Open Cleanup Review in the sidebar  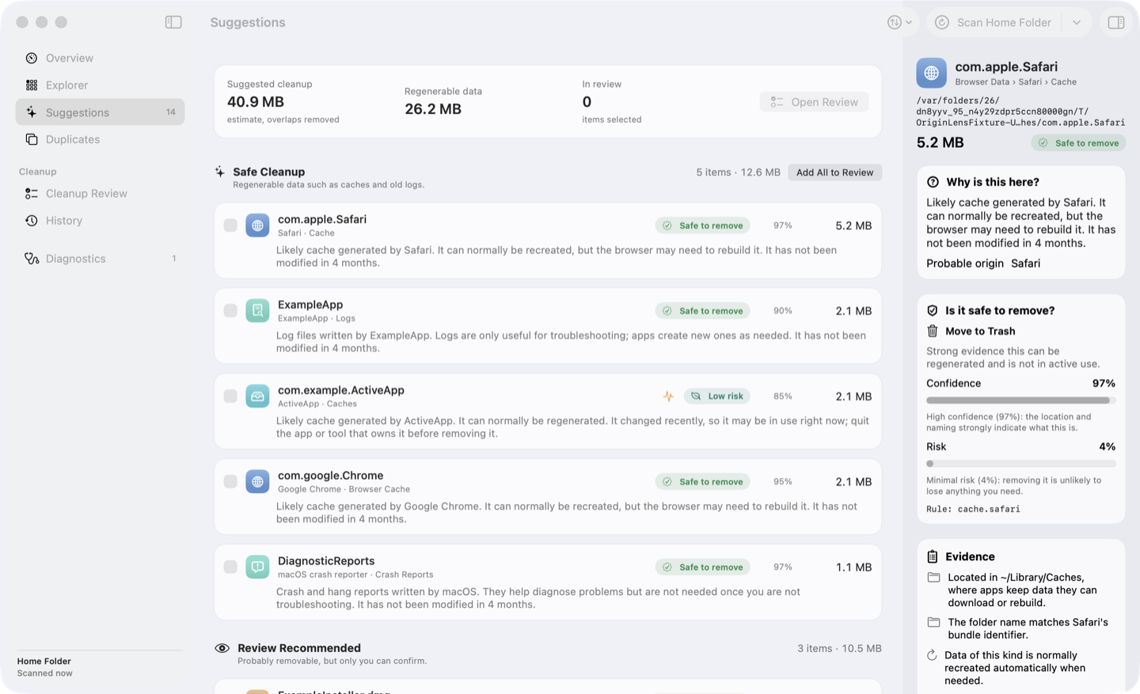[100, 193]
